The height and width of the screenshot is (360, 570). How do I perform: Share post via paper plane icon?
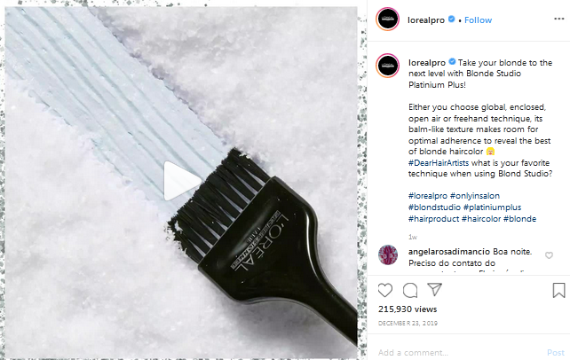pos(435,290)
